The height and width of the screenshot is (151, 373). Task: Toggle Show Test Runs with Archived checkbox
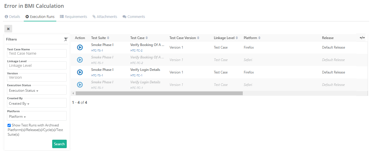tap(9, 126)
